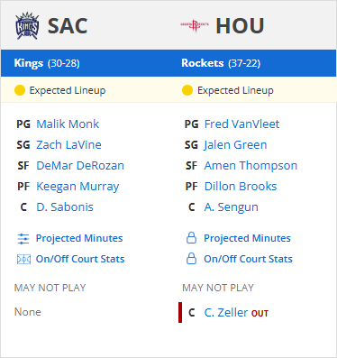The image size is (337, 358).
Task: Click the lock icon beside Rockets Projected Minutes
Action: 191,238
